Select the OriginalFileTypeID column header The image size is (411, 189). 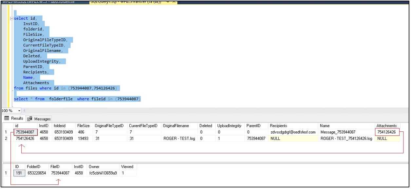point(109,126)
